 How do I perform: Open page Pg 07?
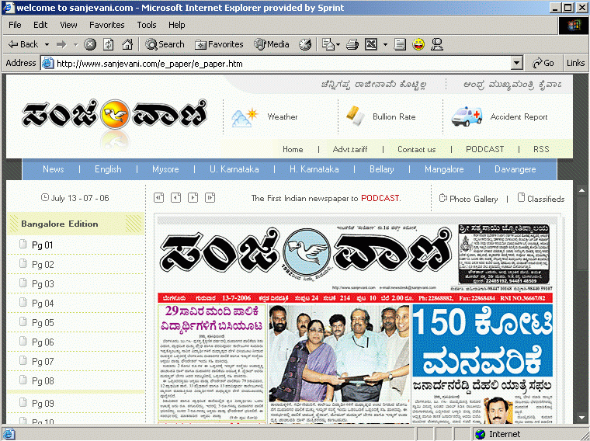(43, 362)
